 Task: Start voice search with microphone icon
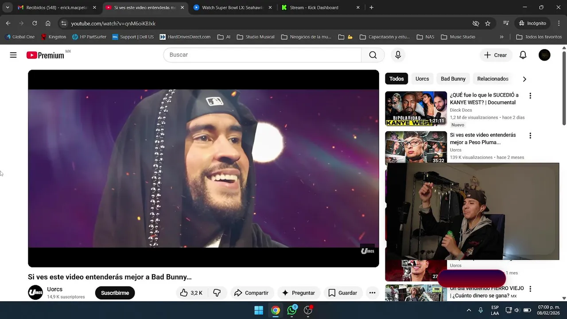pos(398,55)
